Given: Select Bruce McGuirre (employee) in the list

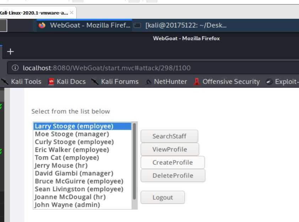Looking at the screenshot, I should point(82,181).
